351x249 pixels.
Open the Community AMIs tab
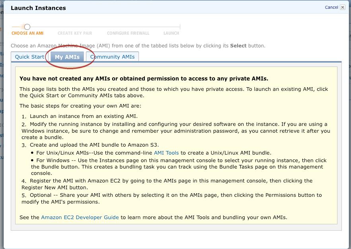click(x=112, y=57)
